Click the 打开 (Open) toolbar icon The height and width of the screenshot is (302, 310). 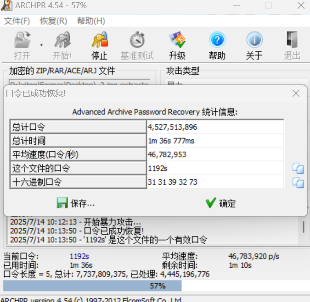(x=22, y=42)
